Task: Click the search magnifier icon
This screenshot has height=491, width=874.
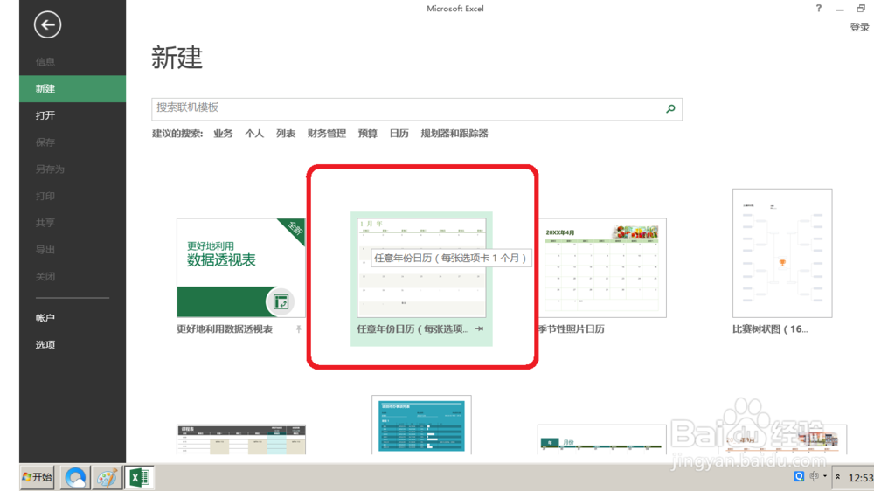Action: [x=670, y=108]
